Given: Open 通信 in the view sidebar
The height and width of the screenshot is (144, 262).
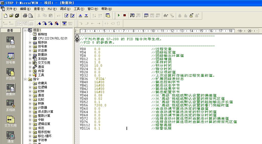Looking at the screenshot, I should click(10, 137).
